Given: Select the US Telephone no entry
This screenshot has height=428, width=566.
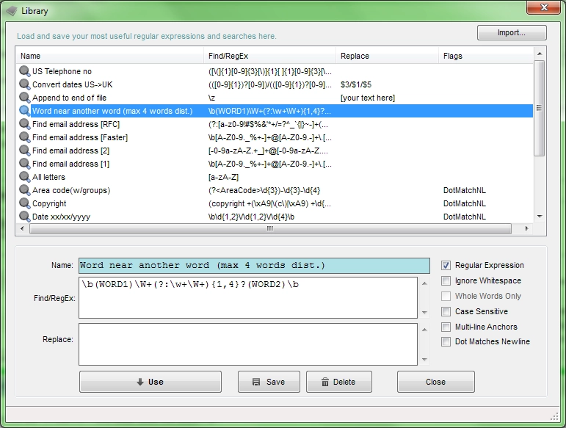Looking at the screenshot, I should pos(62,71).
